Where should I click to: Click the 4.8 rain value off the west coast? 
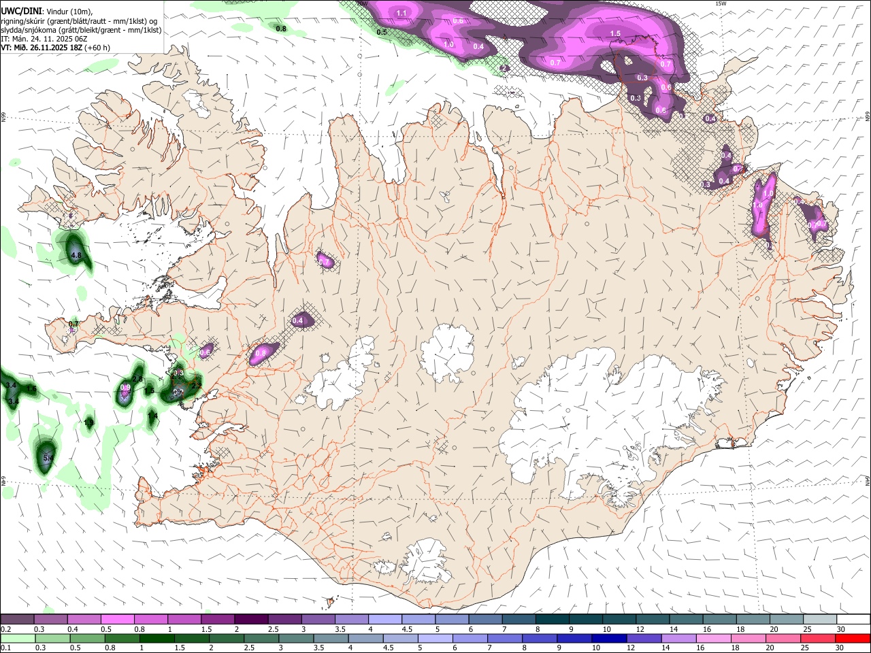(x=76, y=256)
